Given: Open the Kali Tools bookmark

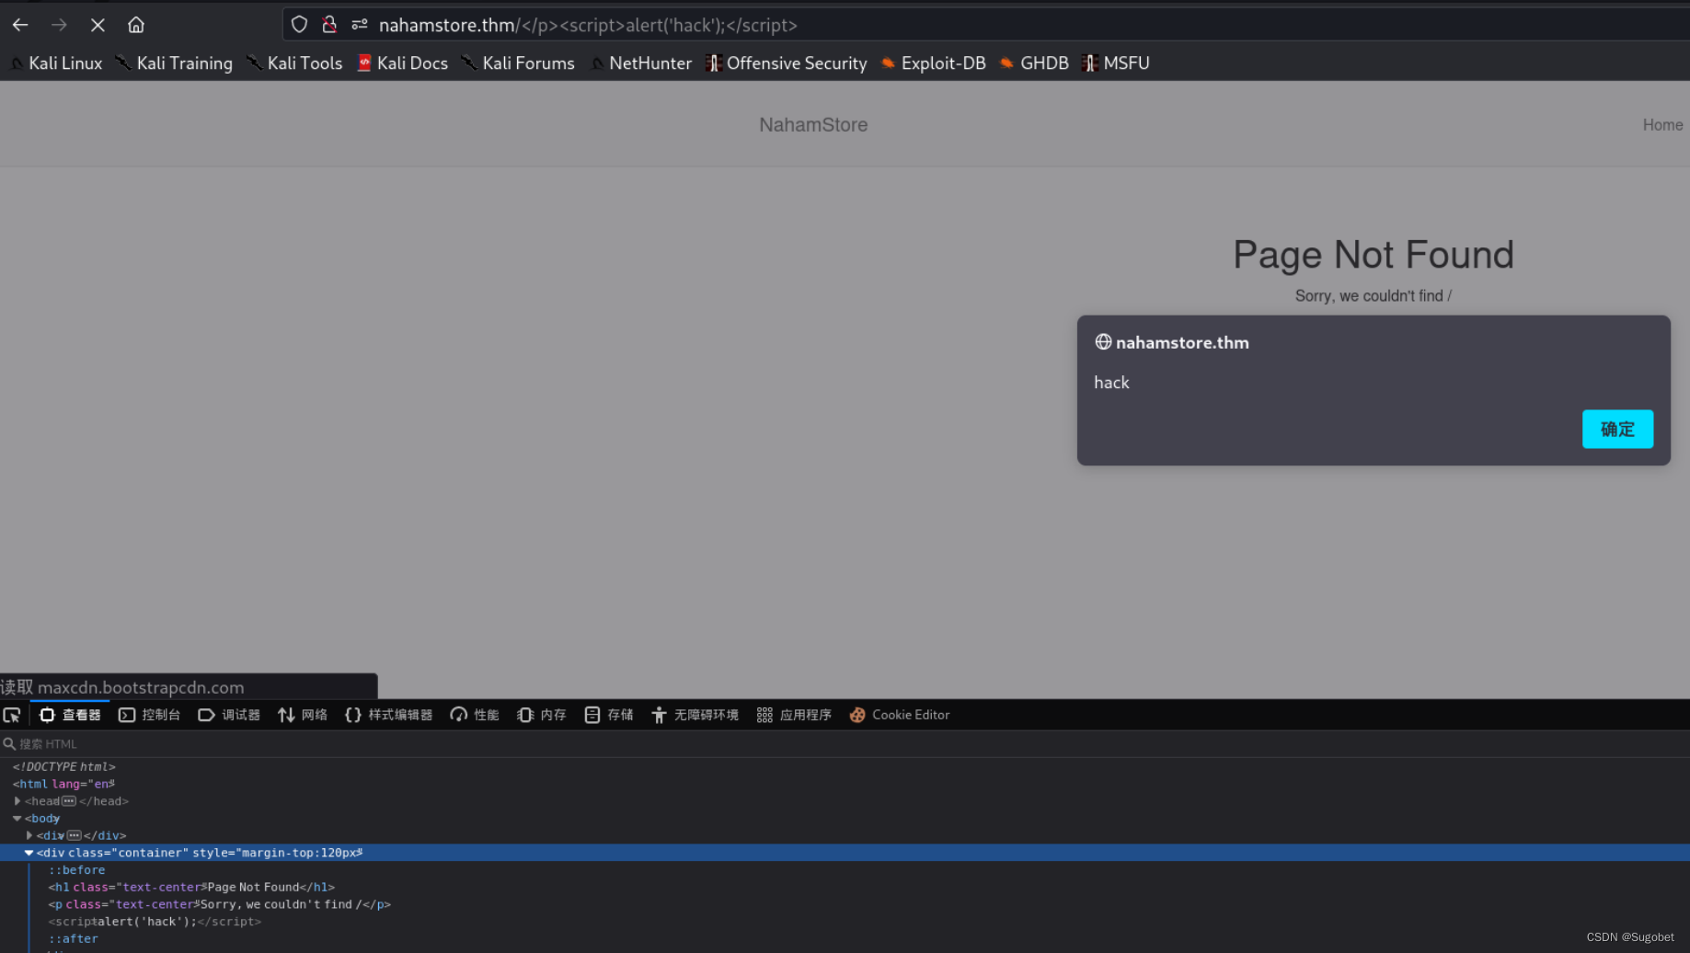Looking at the screenshot, I should [294, 63].
